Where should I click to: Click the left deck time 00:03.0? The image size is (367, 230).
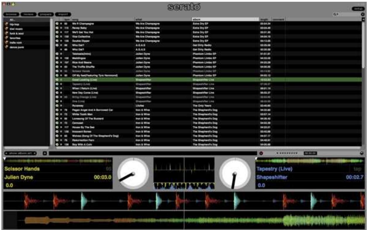pos(103,177)
